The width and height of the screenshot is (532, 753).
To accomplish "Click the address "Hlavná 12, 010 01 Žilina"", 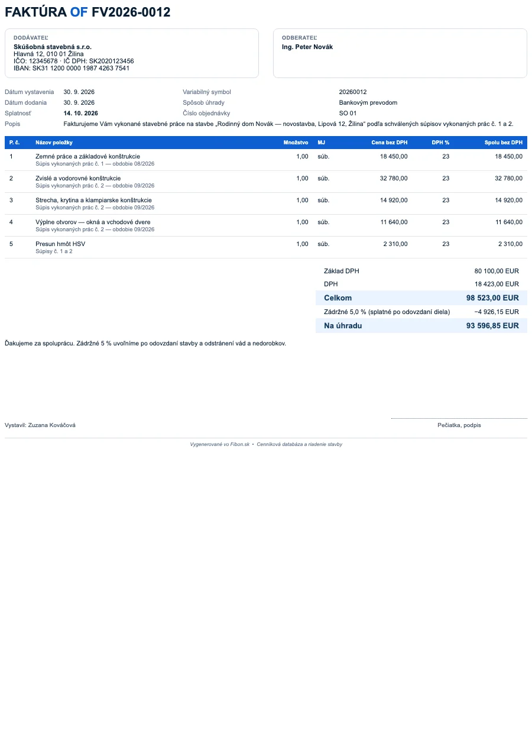I will click(x=48, y=54).
